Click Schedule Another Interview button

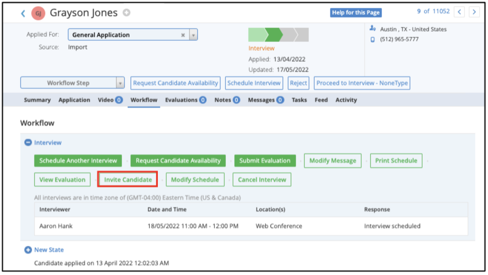click(78, 161)
